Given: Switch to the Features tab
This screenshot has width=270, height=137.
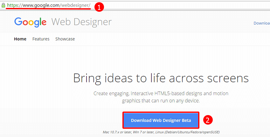Looking at the screenshot, I should (x=41, y=39).
